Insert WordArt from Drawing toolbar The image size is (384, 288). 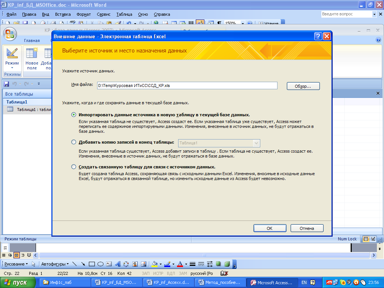(x=118, y=264)
